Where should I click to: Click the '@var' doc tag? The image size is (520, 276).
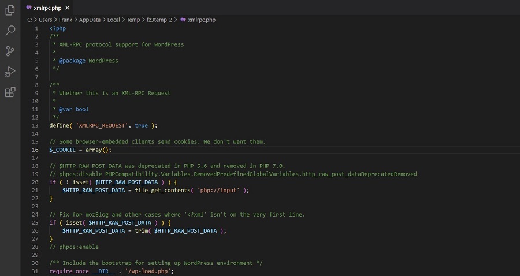pyautogui.click(x=66, y=109)
